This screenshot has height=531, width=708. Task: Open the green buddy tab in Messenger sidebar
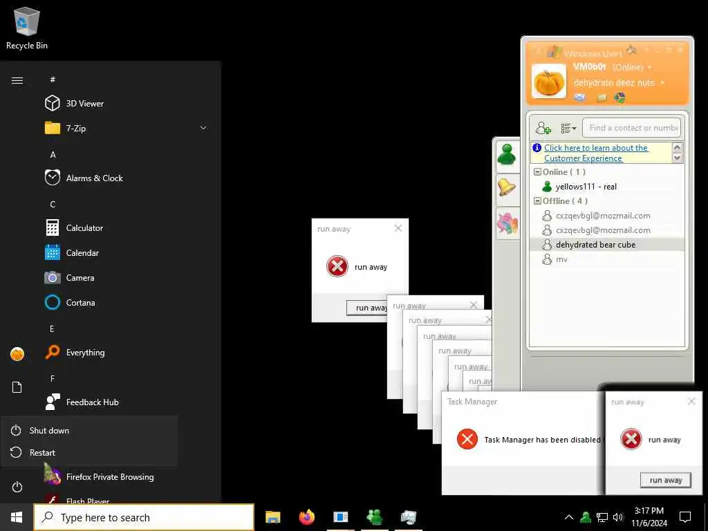tap(507, 154)
